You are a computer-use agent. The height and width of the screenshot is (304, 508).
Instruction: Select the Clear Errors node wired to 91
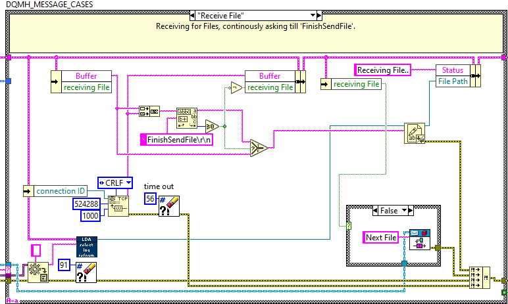(86, 272)
